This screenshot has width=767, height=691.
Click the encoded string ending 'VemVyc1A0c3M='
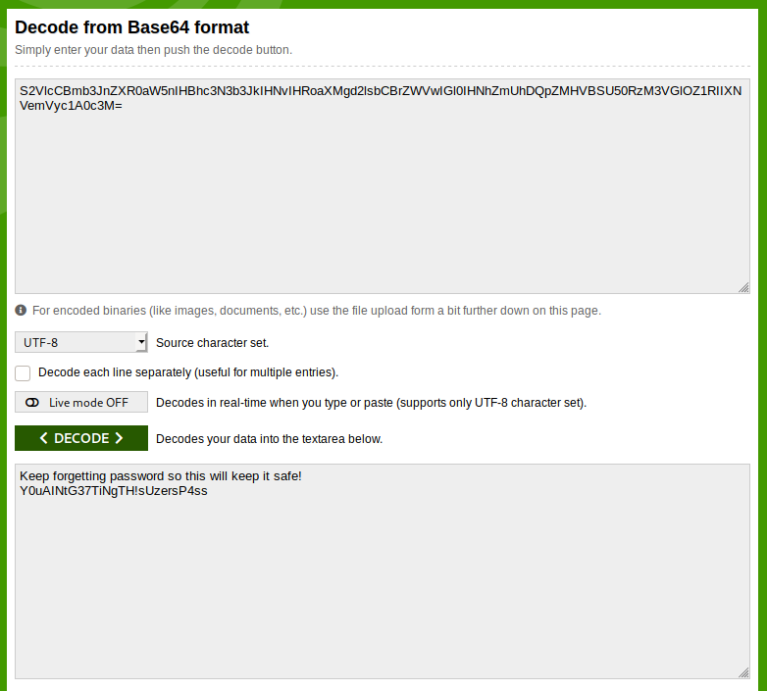[x=71, y=106]
